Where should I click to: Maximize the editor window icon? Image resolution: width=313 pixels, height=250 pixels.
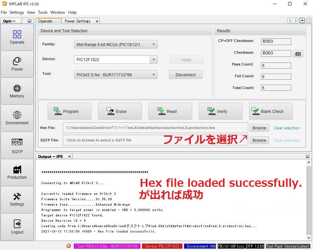pos(309,20)
